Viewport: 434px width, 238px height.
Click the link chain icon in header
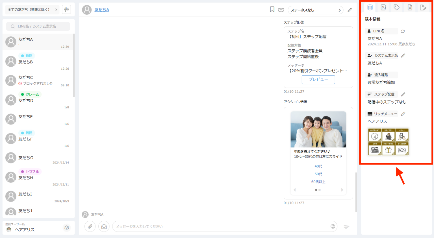[281, 10]
